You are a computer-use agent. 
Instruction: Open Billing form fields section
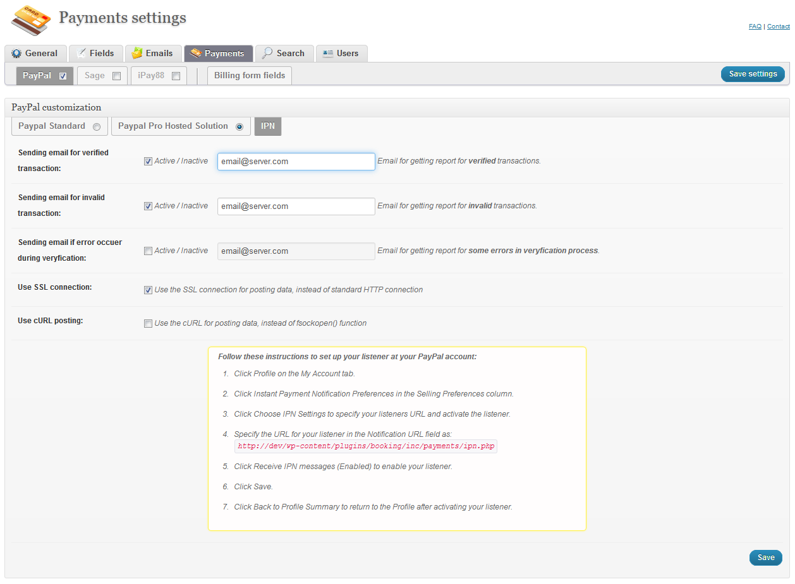250,76
